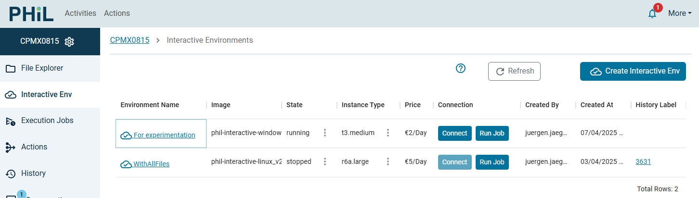Open history label link 3631
The width and height of the screenshot is (699, 198).
(643, 162)
